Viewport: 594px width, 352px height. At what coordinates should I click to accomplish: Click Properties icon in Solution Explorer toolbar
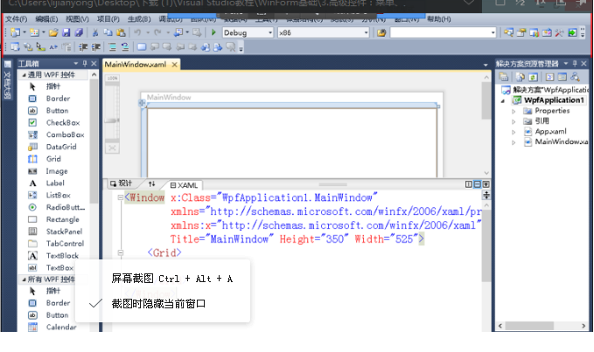click(504, 77)
